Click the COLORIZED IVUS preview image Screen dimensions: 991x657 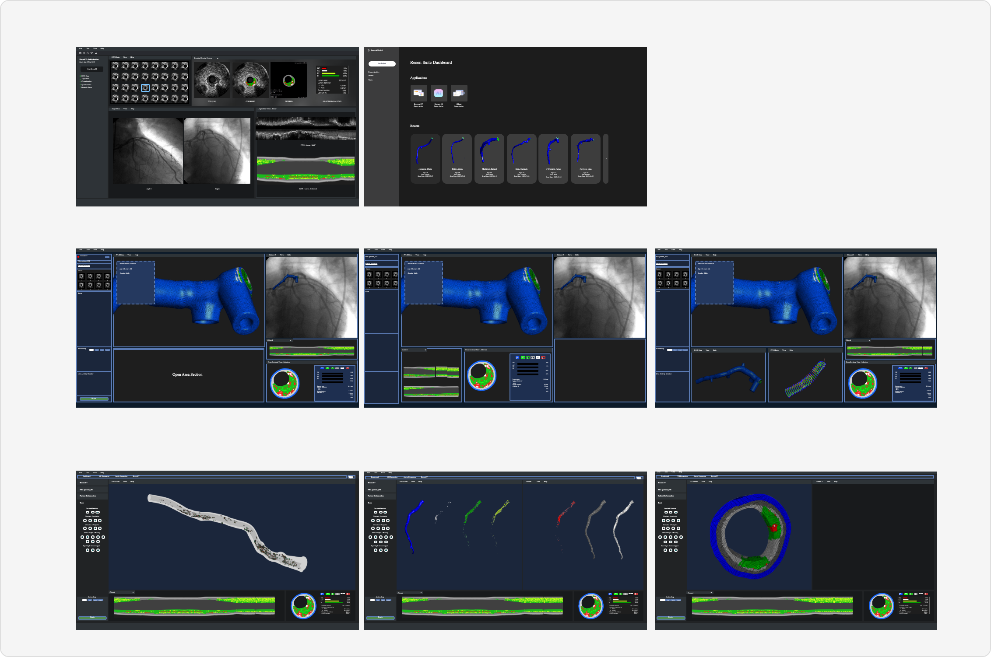(250, 80)
